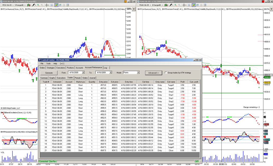Click ATI status indicator

(197, 161)
